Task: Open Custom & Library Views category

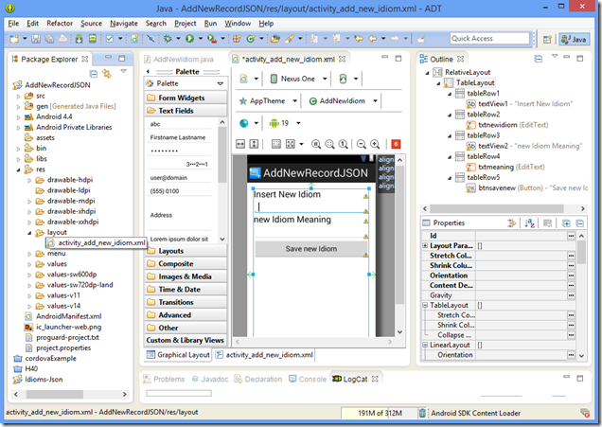Action: coord(186,340)
